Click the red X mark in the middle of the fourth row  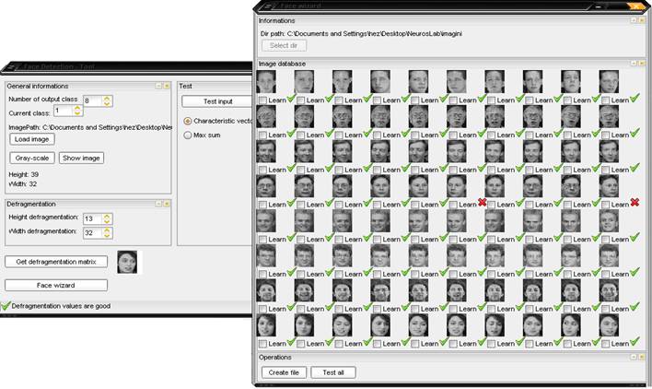coord(483,202)
